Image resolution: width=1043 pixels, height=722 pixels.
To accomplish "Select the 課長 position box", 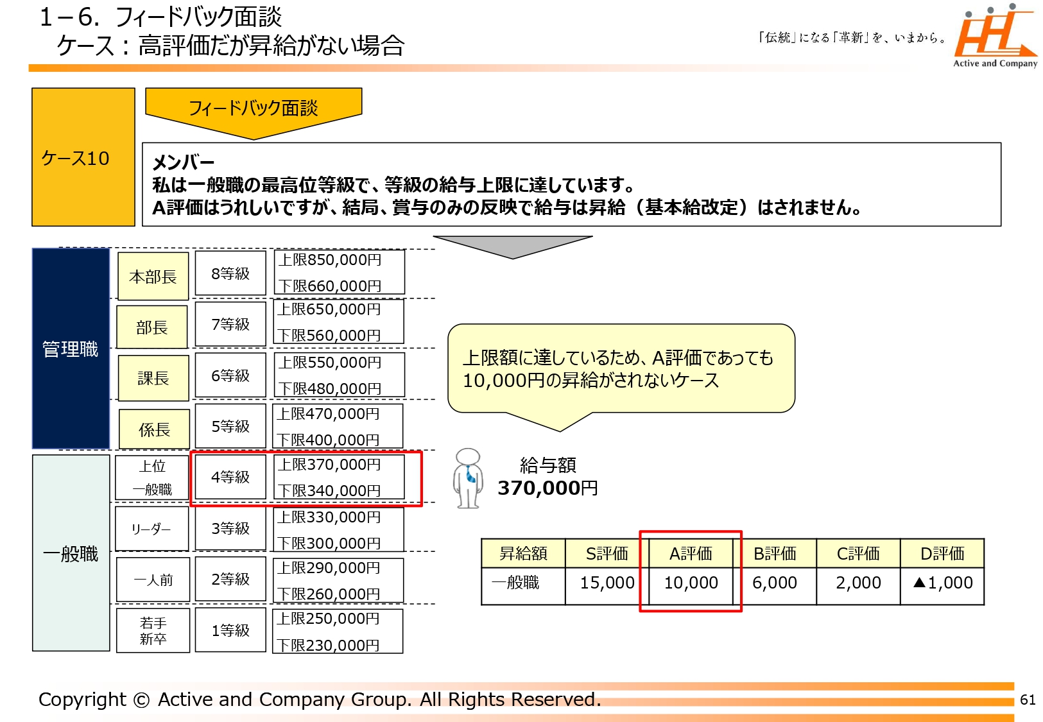I will (153, 378).
